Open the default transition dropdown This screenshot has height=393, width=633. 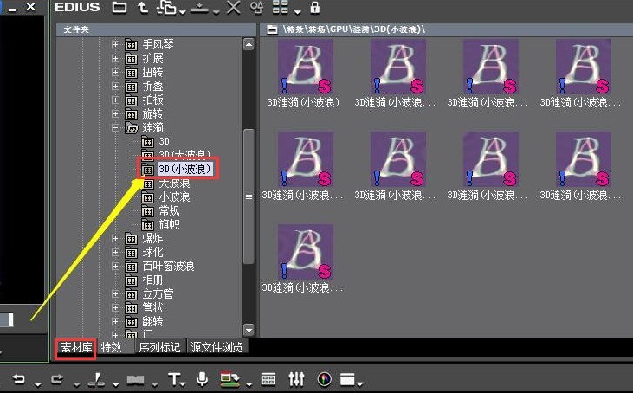(155, 384)
